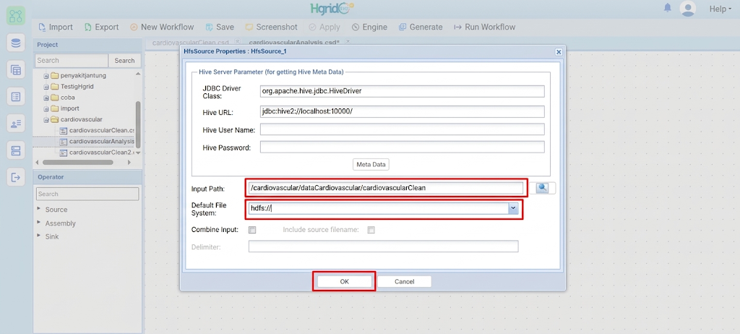Image resolution: width=740 pixels, height=334 pixels.
Task: Browse input path with magnifier icon
Action: (x=542, y=188)
